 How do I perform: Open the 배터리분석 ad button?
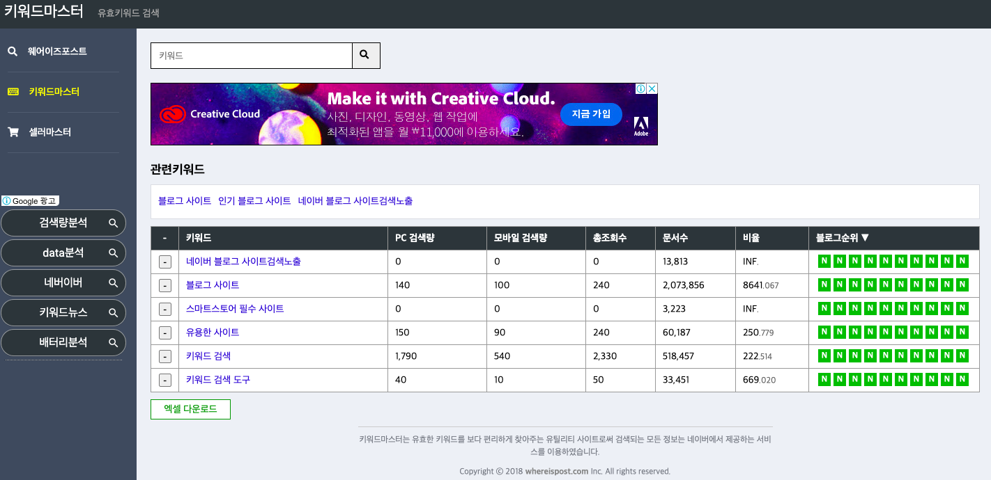[63, 342]
